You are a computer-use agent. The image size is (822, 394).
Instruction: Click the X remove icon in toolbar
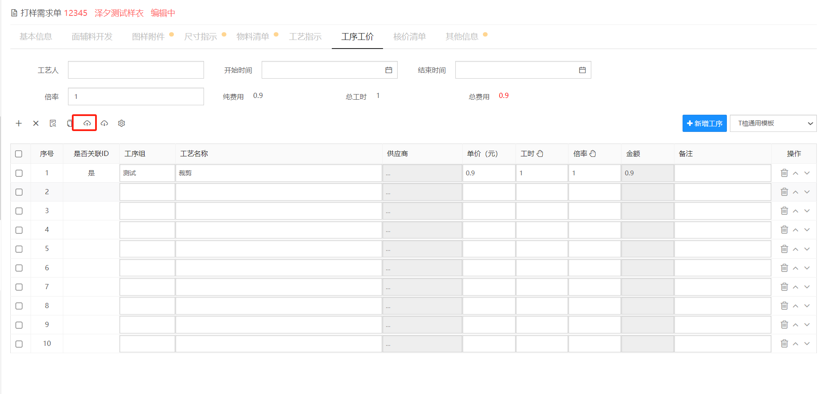coord(36,123)
